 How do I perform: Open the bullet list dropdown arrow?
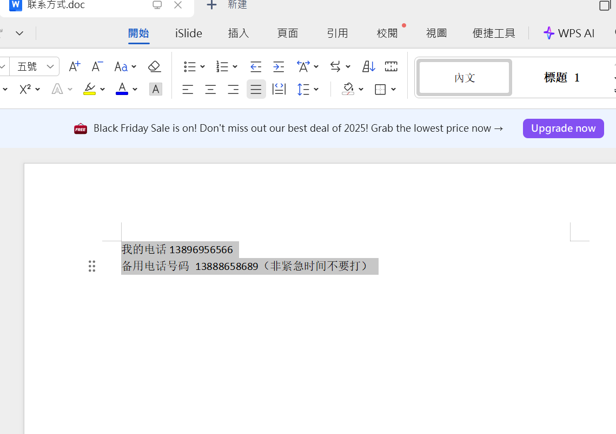point(201,66)
